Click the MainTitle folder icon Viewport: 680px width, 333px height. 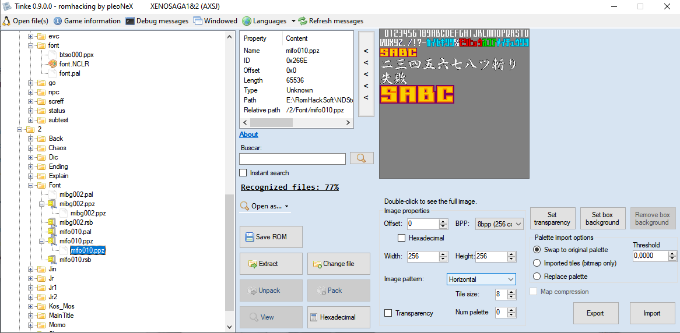41,316
